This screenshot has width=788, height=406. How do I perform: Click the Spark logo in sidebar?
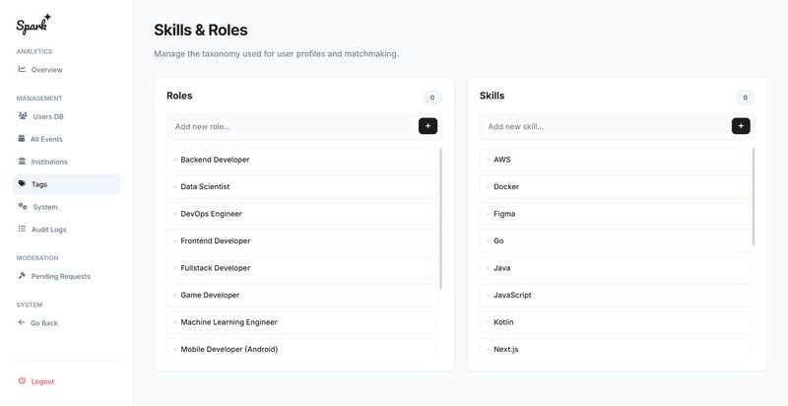[x=33, y=24]
